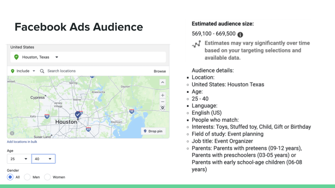Select the Women gender option
The height and width of the screenshot is (188, 335).
(47, 177)
